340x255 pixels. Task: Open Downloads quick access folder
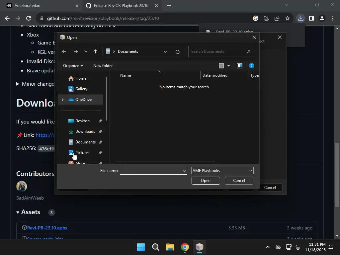click(x=85, y=131)
